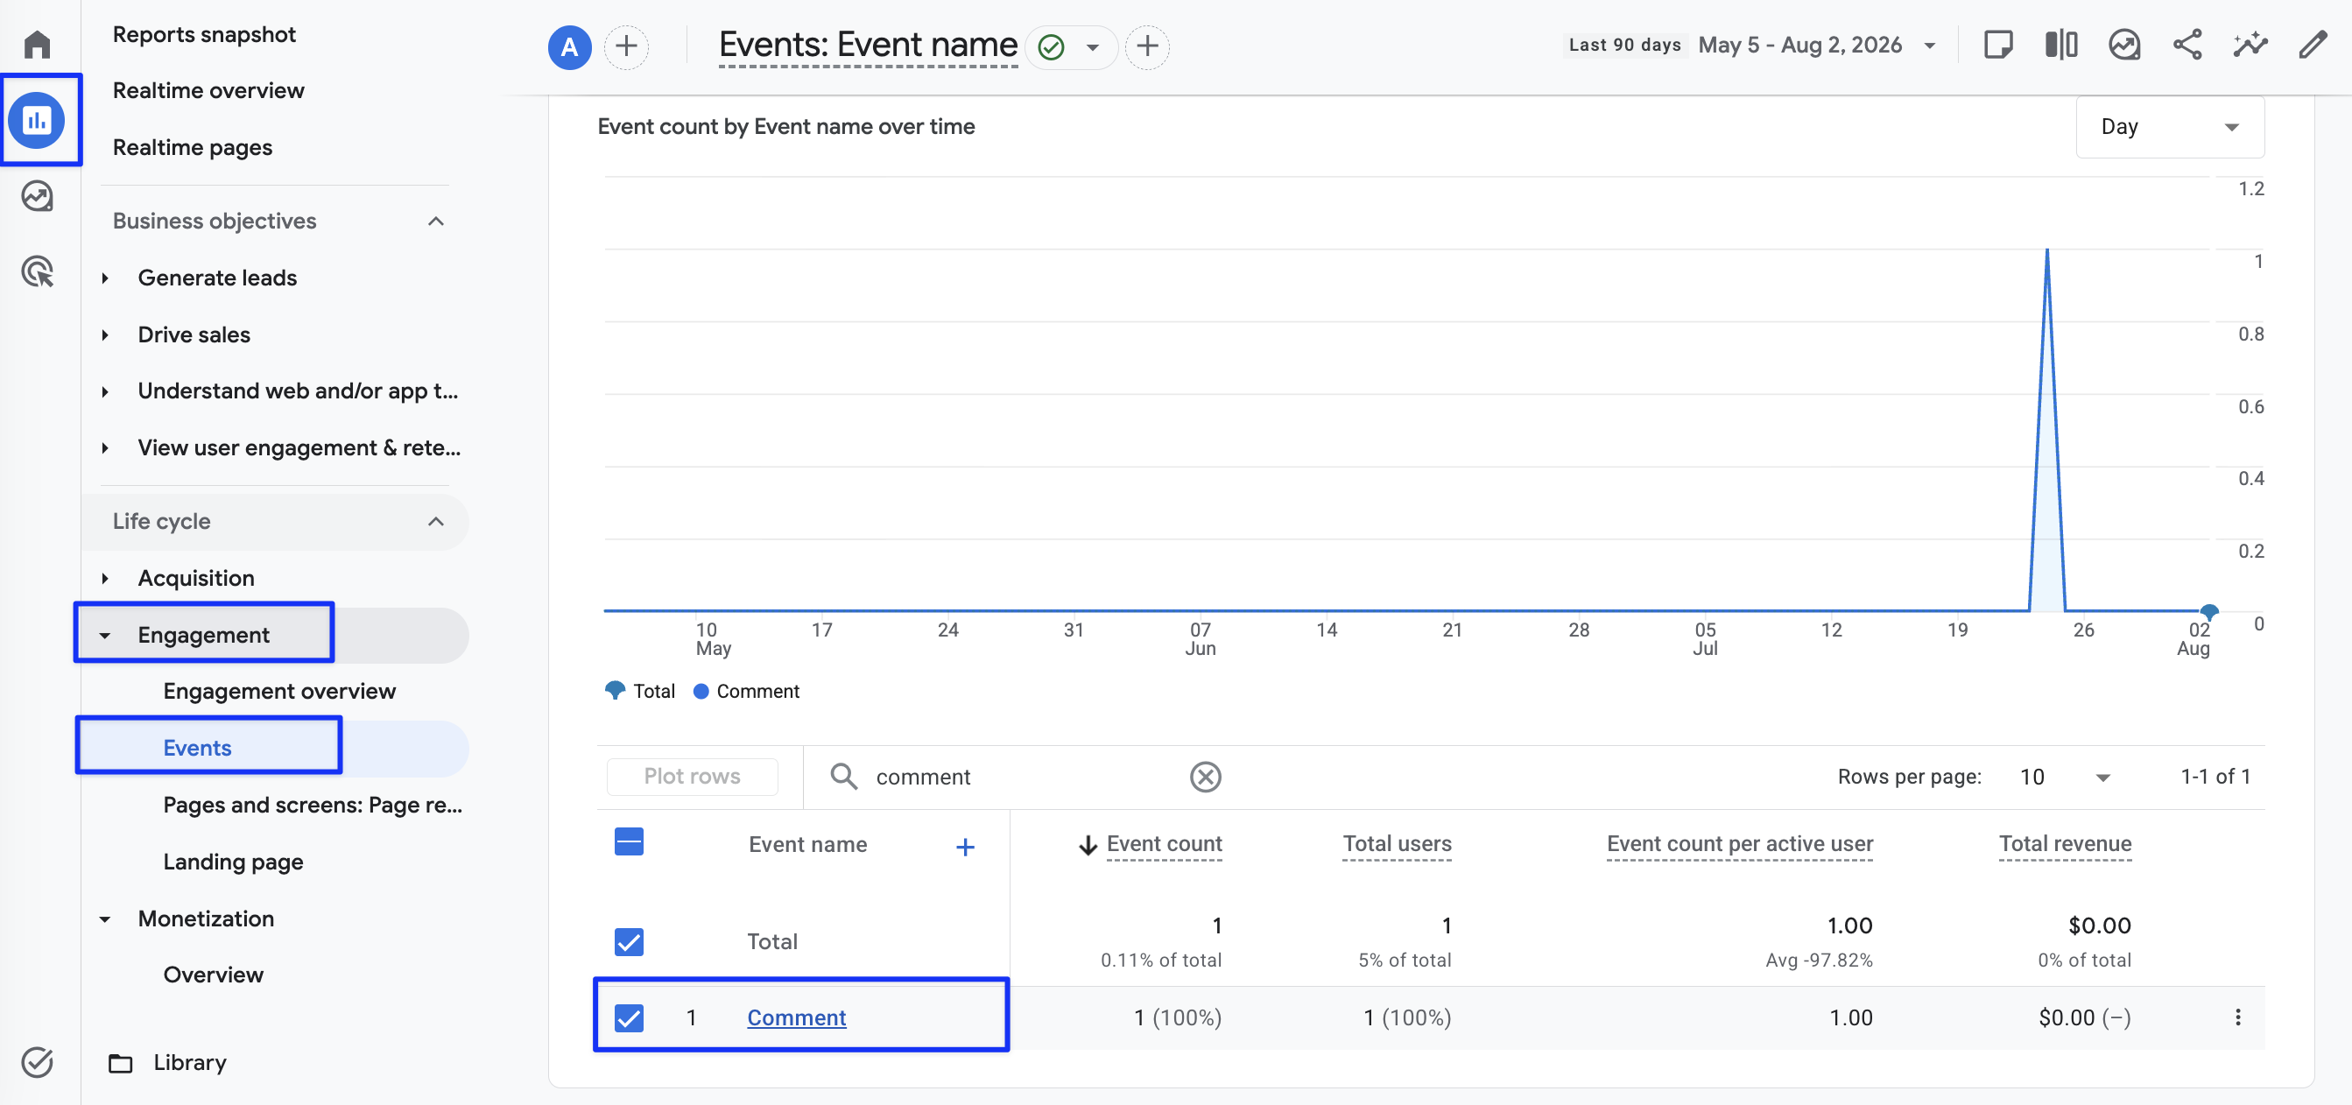
Task: Open the edit comparisons columns icon
Action: [2061, 45]
